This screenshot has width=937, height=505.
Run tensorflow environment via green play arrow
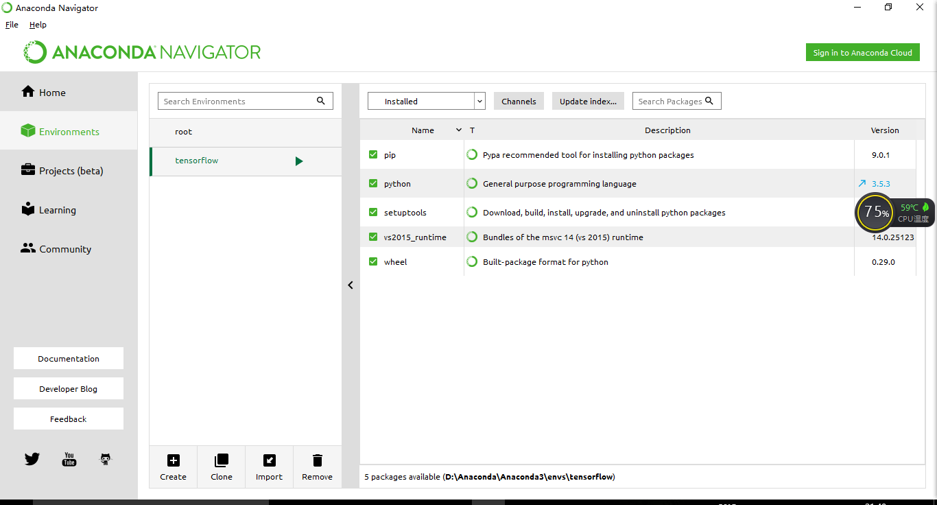tap(299, 161)
